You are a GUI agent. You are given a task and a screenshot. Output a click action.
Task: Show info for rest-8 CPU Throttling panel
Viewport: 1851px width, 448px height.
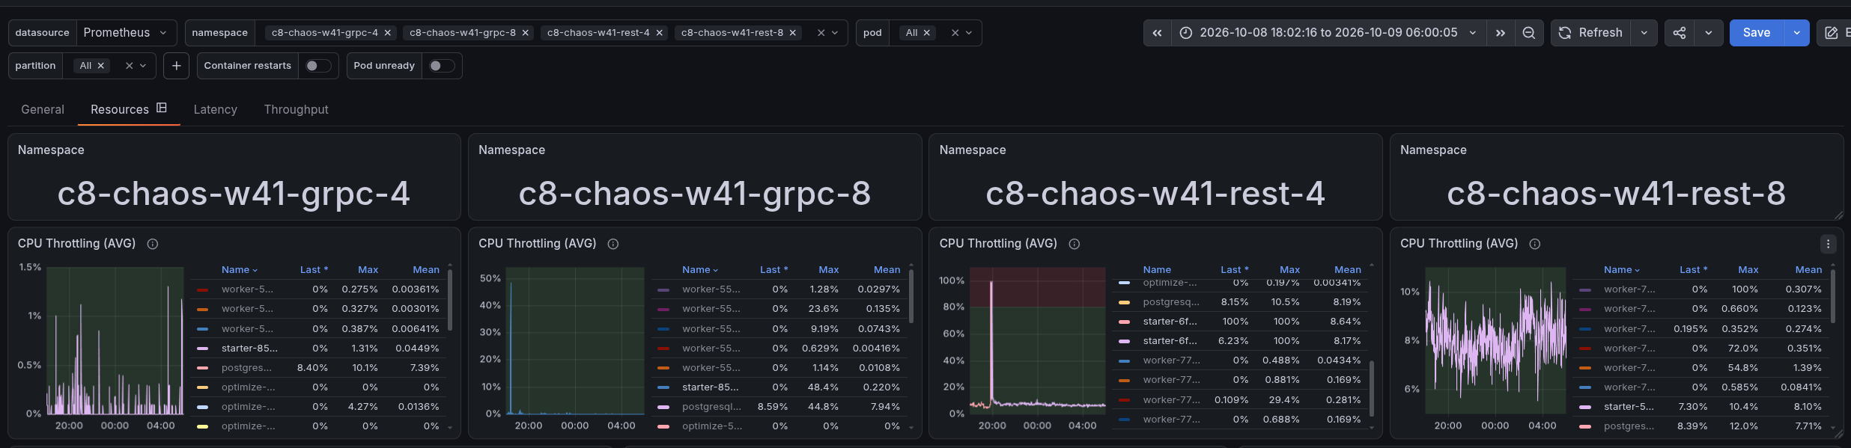[1535, 244]
